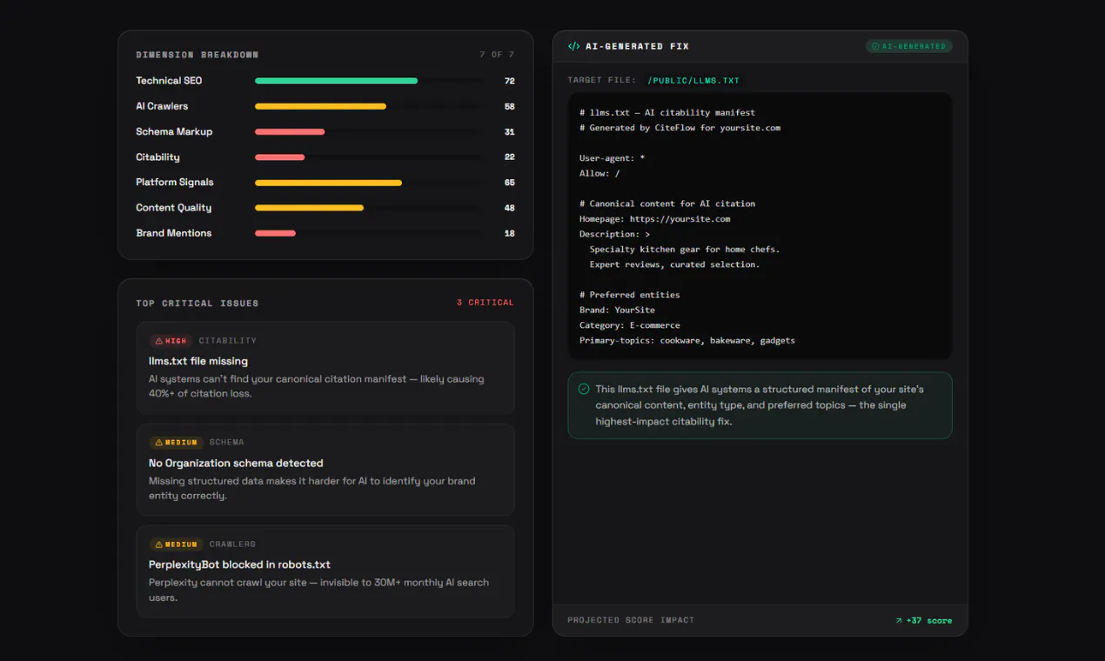Open the llms.txt file missing issue

coord(325,368)
